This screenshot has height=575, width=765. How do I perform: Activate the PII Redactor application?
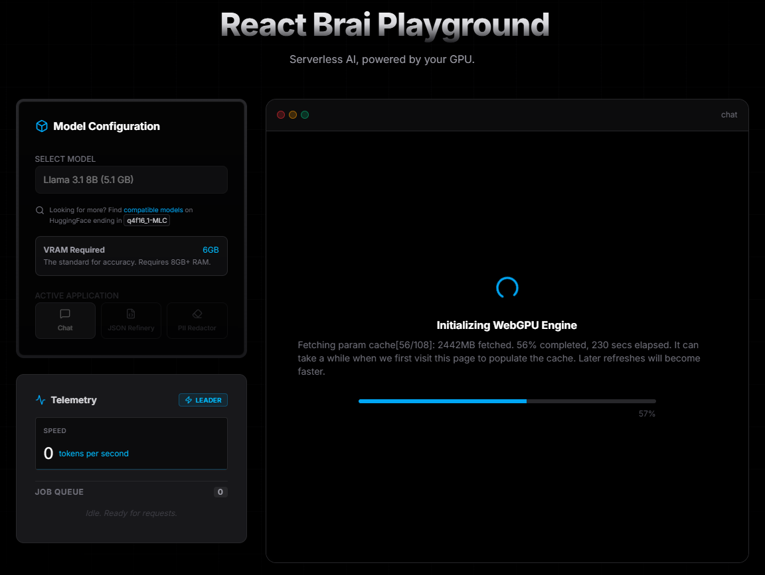[x=197, y=320]
